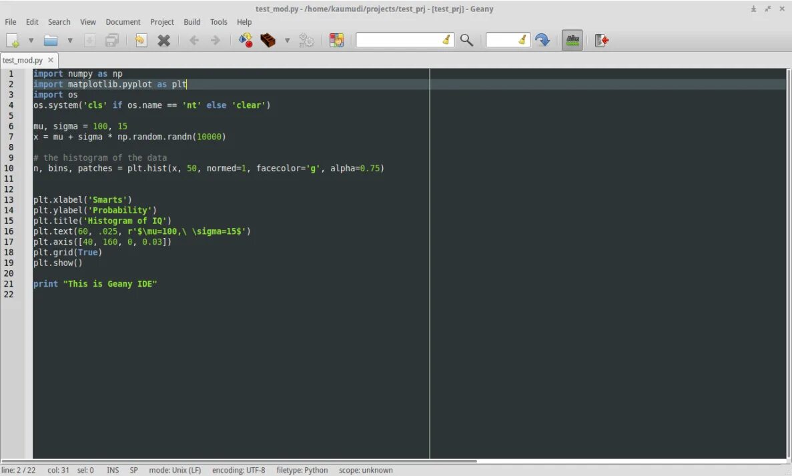
Task: Open the File menu
Action: [x=11, y=22]
